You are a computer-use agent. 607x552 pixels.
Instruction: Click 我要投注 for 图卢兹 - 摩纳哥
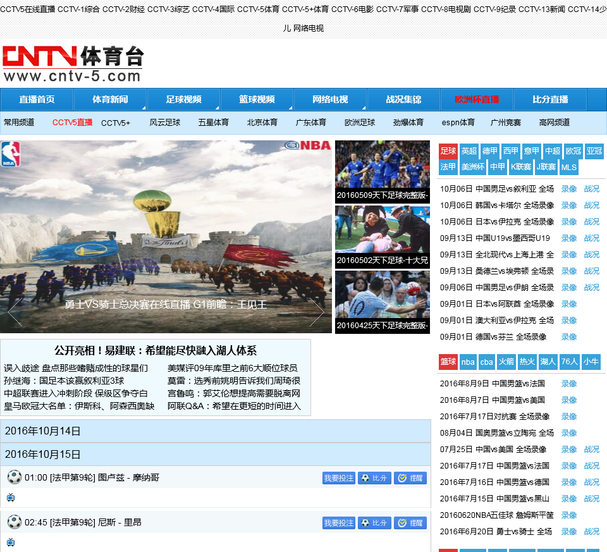(x=339, y=478)
